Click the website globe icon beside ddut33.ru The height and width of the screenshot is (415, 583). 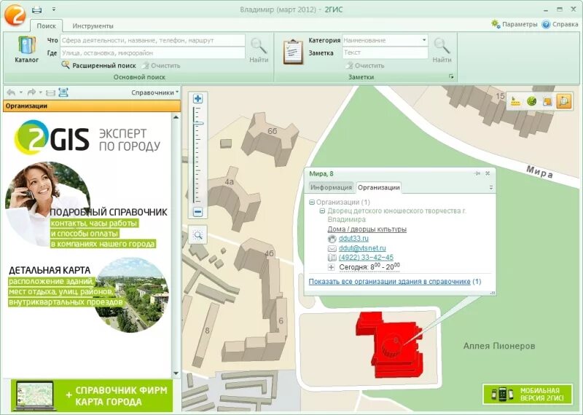coord(332,239)
